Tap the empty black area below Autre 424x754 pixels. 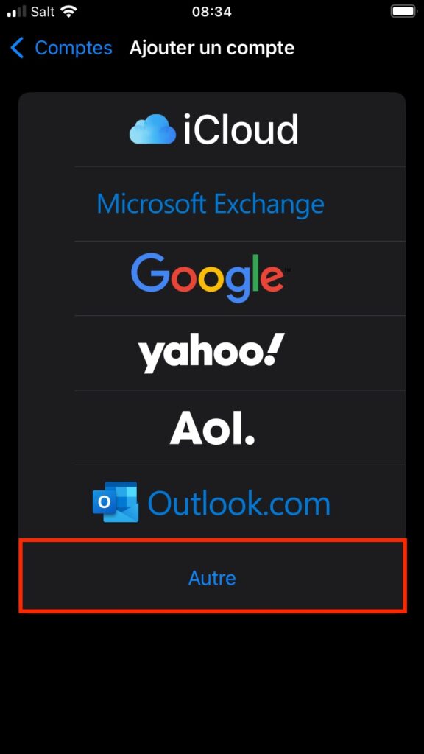click(x=212, y=683)
